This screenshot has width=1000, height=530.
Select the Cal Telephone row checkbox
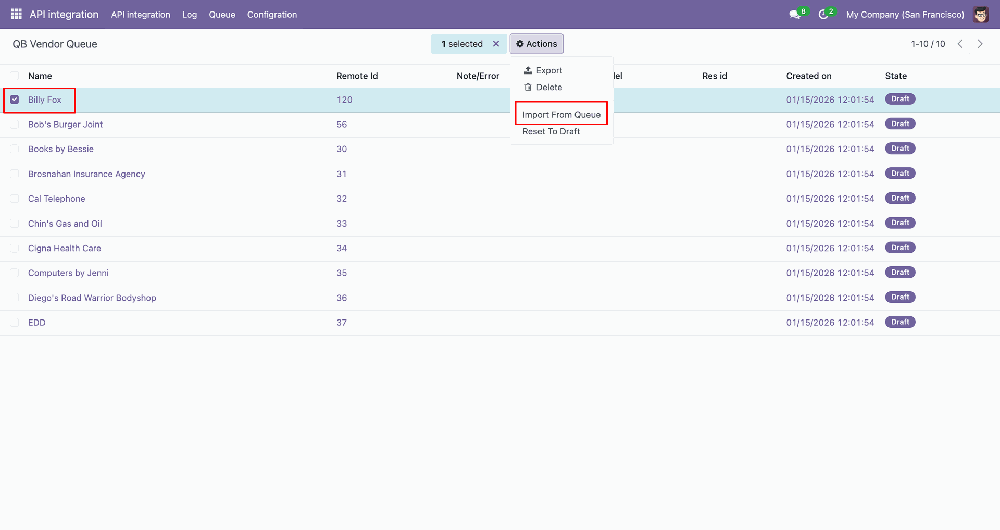(15, 199)
